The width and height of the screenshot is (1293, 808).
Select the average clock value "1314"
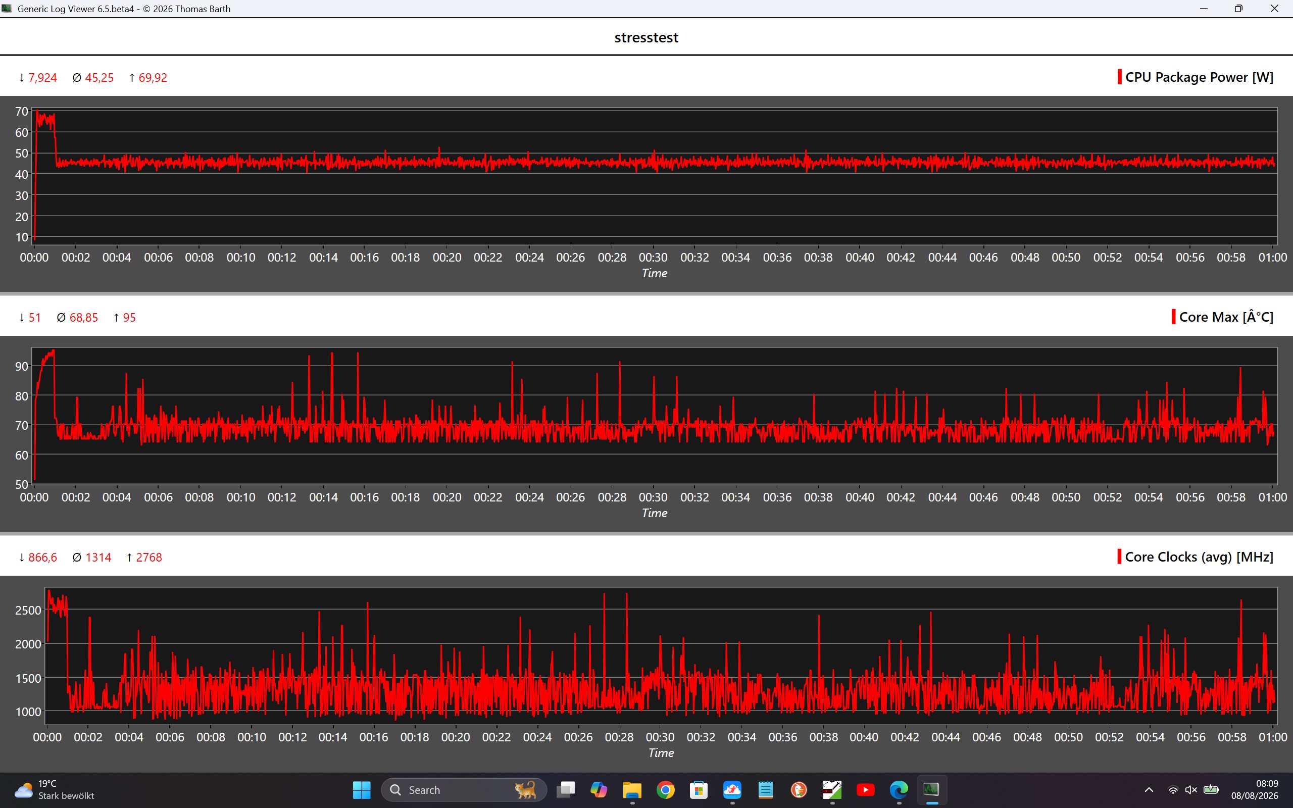coord(98,558)
